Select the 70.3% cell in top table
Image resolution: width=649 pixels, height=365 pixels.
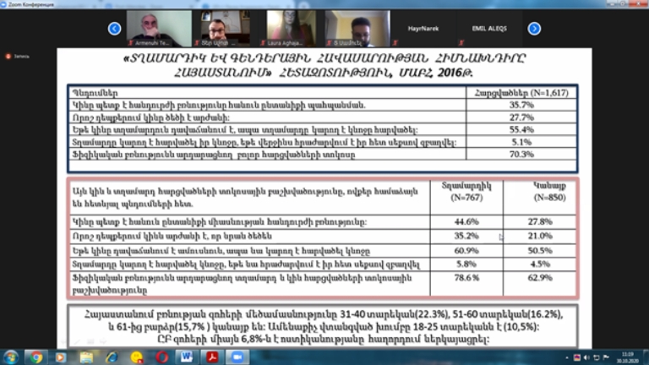click(x=521, y=154)
